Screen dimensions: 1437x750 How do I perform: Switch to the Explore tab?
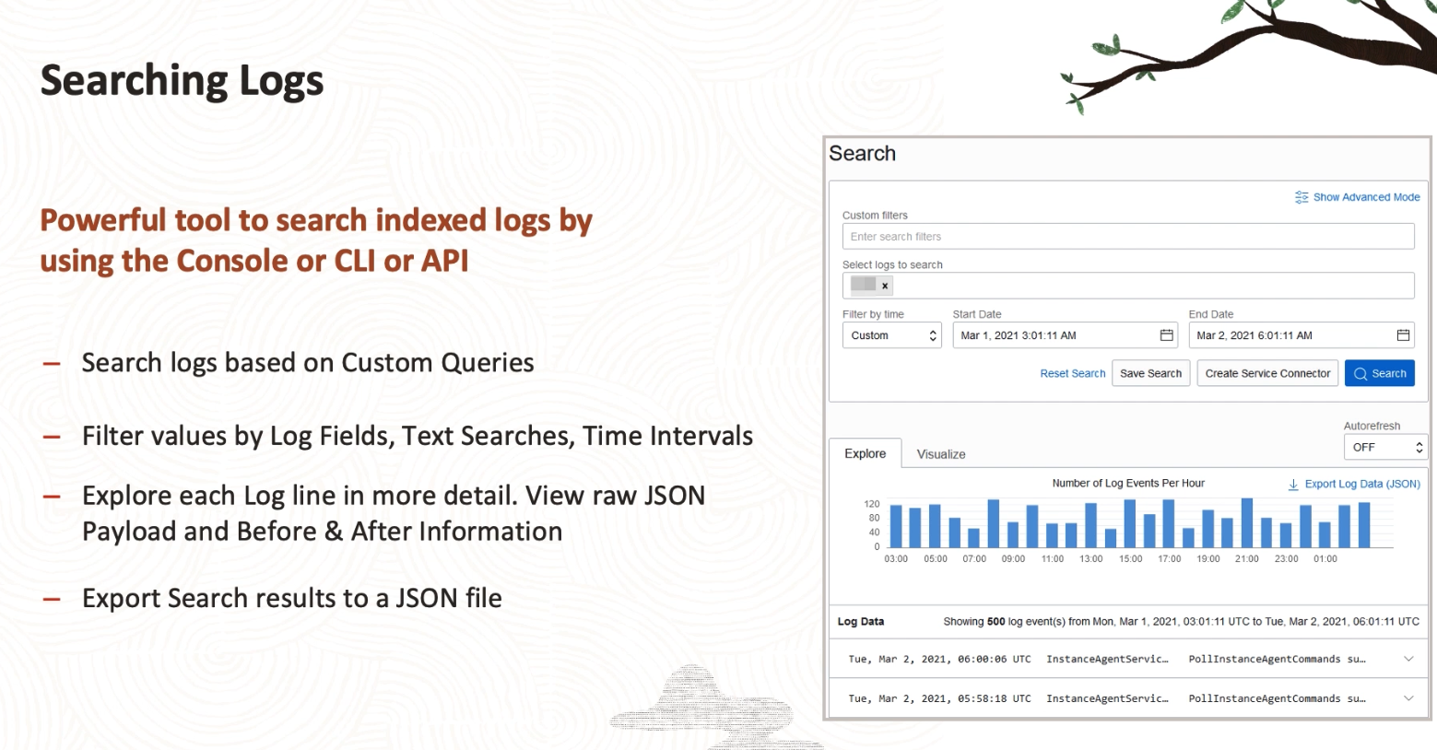click(865, 454)
